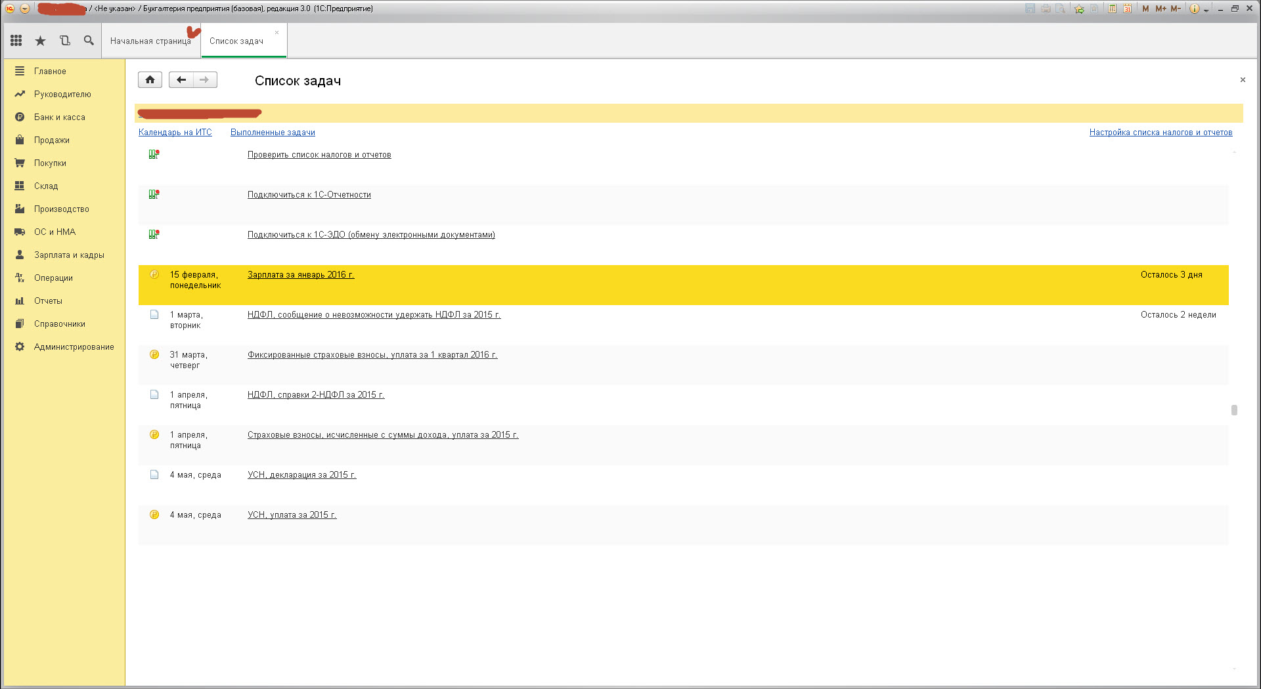Screen dimensions: 1261x689
Task: Go back with the left arrow
Action: (181, 80)
